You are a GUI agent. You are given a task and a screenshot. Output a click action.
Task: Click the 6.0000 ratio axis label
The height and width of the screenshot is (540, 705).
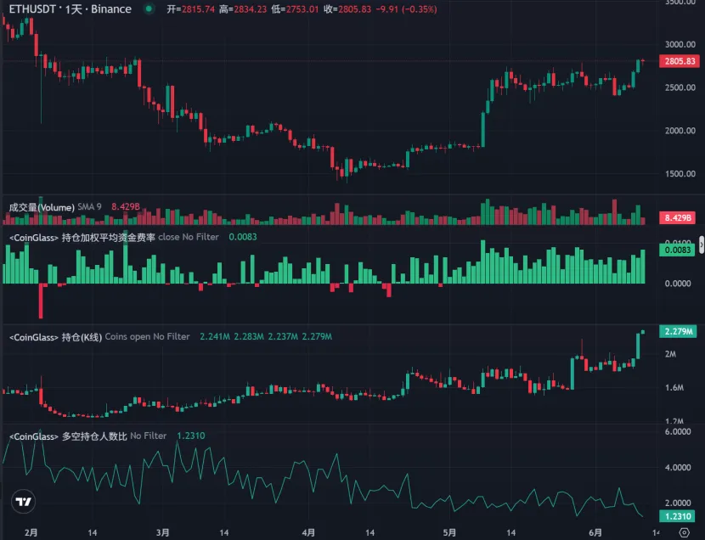pos(678,431)
